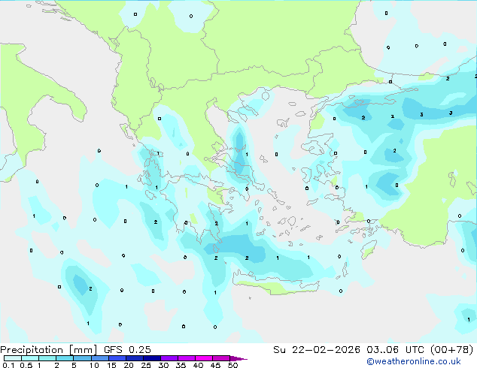Click the "(00+78)" forecast offset text
477x368 pixels.
(x=452, y=350)
